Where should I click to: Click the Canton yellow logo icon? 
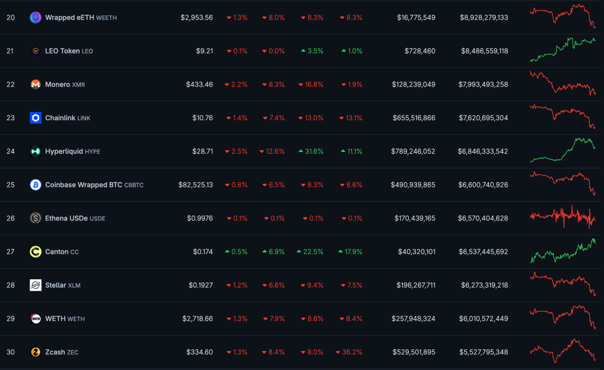point(35,252)
